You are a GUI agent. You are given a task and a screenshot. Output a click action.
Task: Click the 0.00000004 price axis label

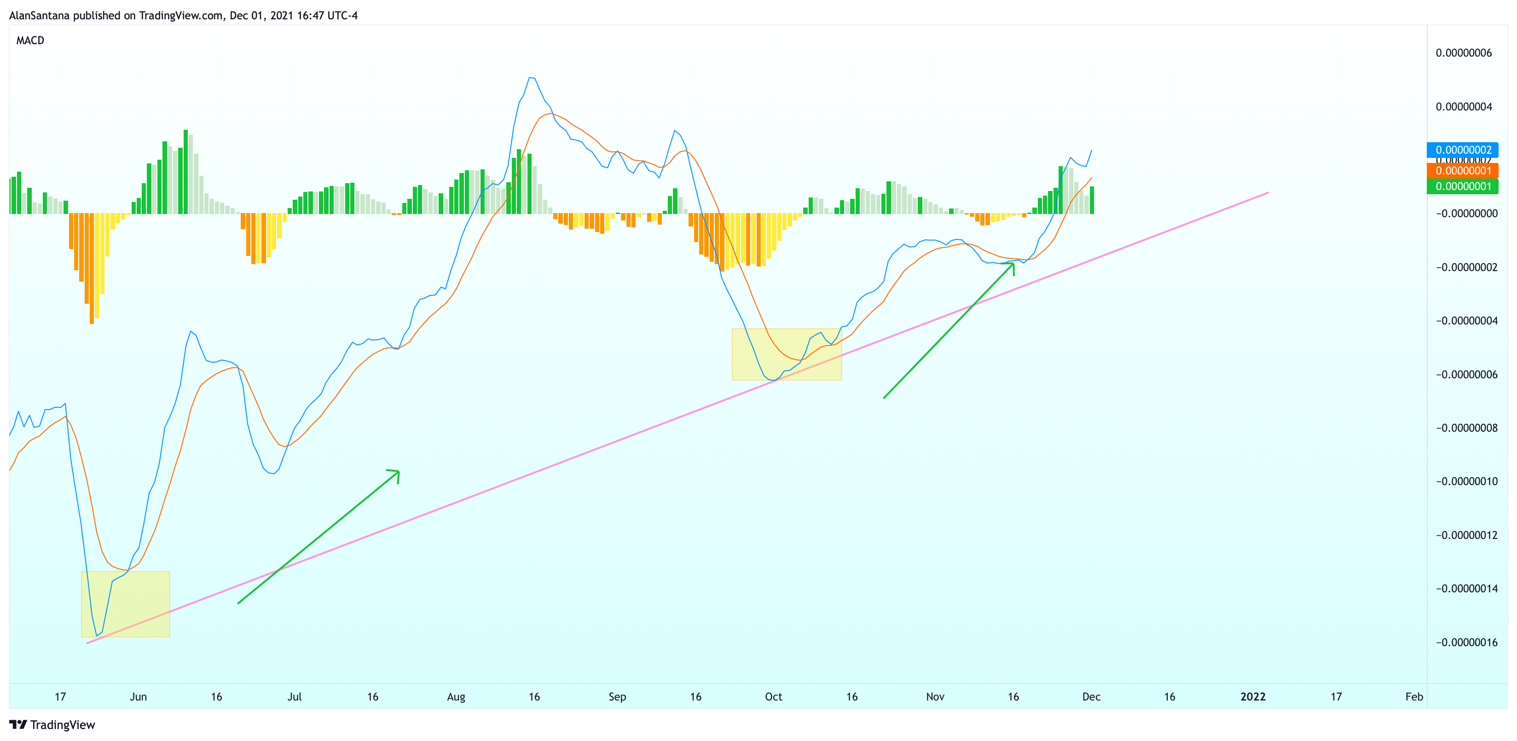point(1464,107)
